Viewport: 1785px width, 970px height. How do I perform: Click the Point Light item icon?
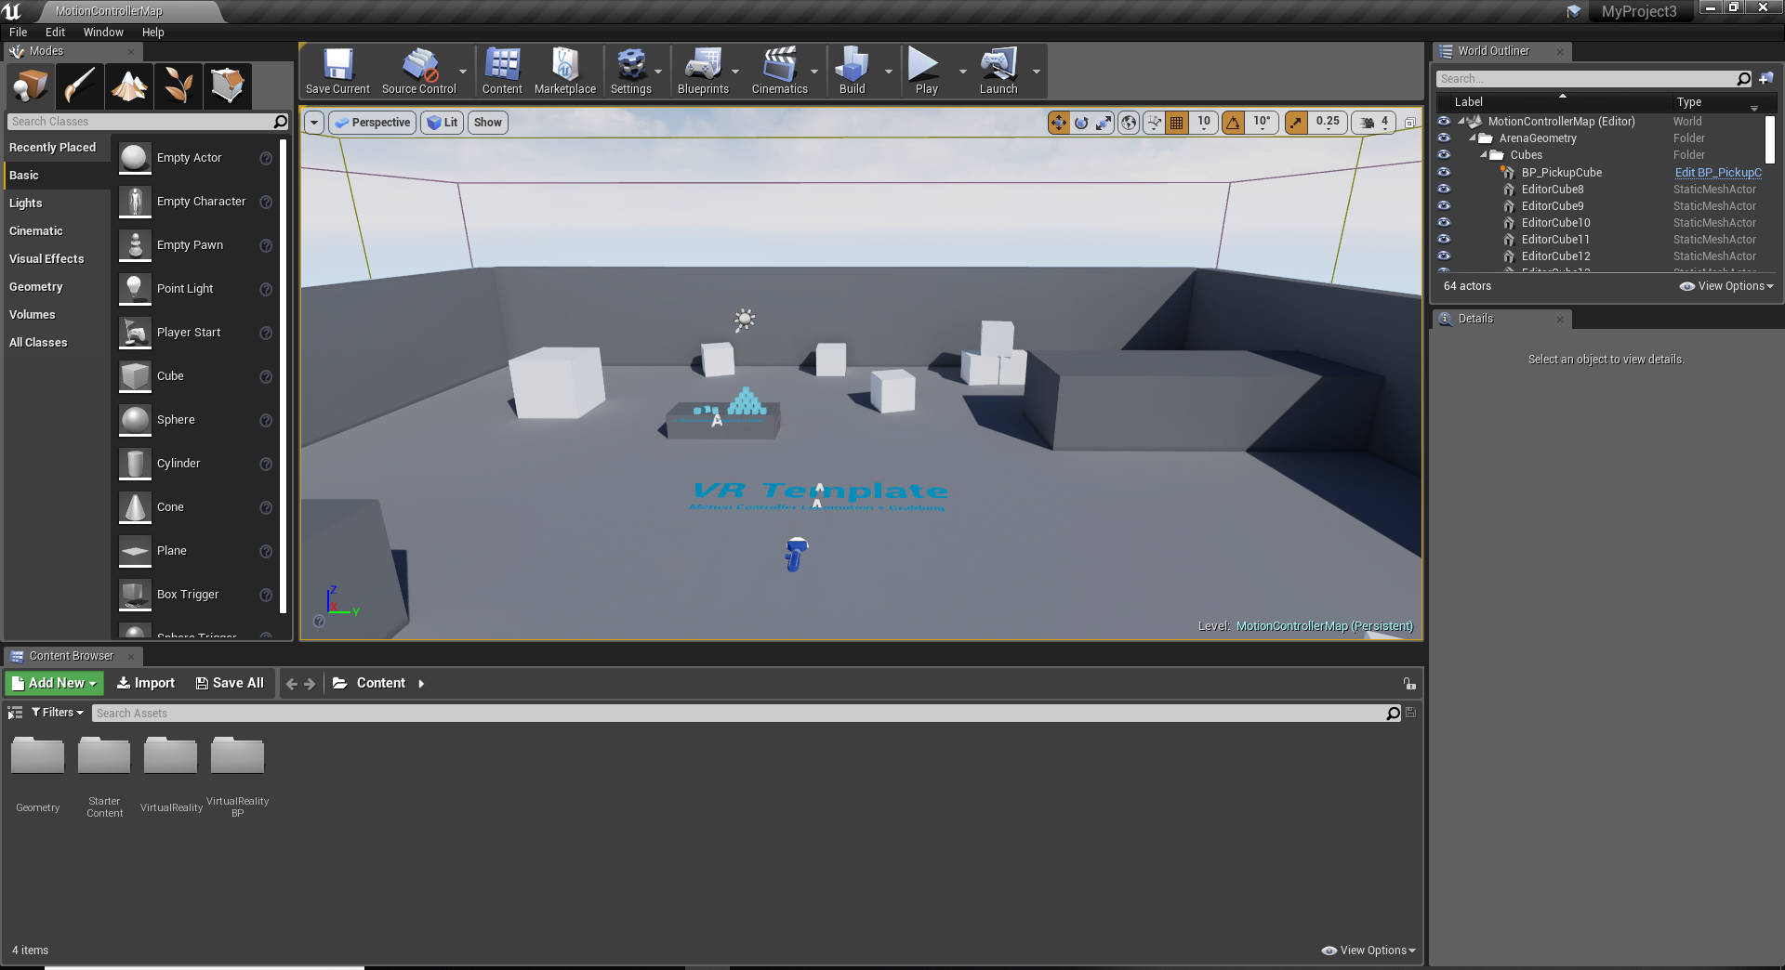tap(135, 289)
